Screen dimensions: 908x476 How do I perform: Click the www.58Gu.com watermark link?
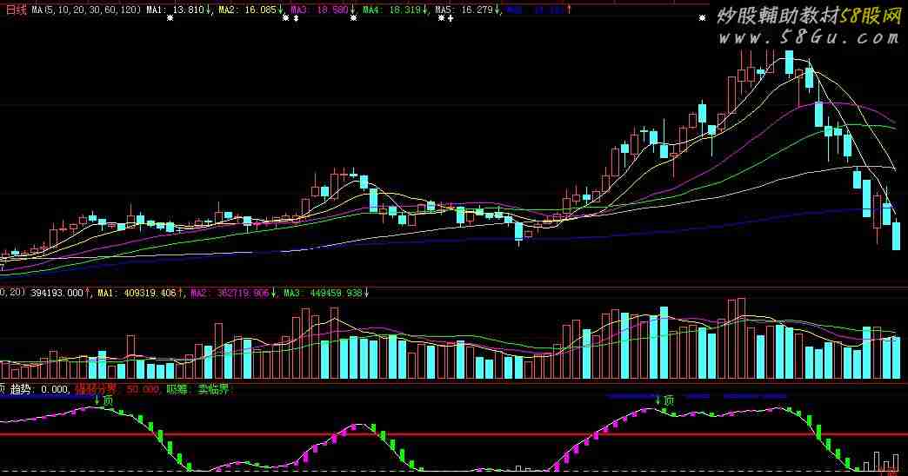[808, 38]
